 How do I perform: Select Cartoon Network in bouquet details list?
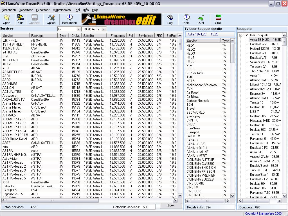click(208, 101)
